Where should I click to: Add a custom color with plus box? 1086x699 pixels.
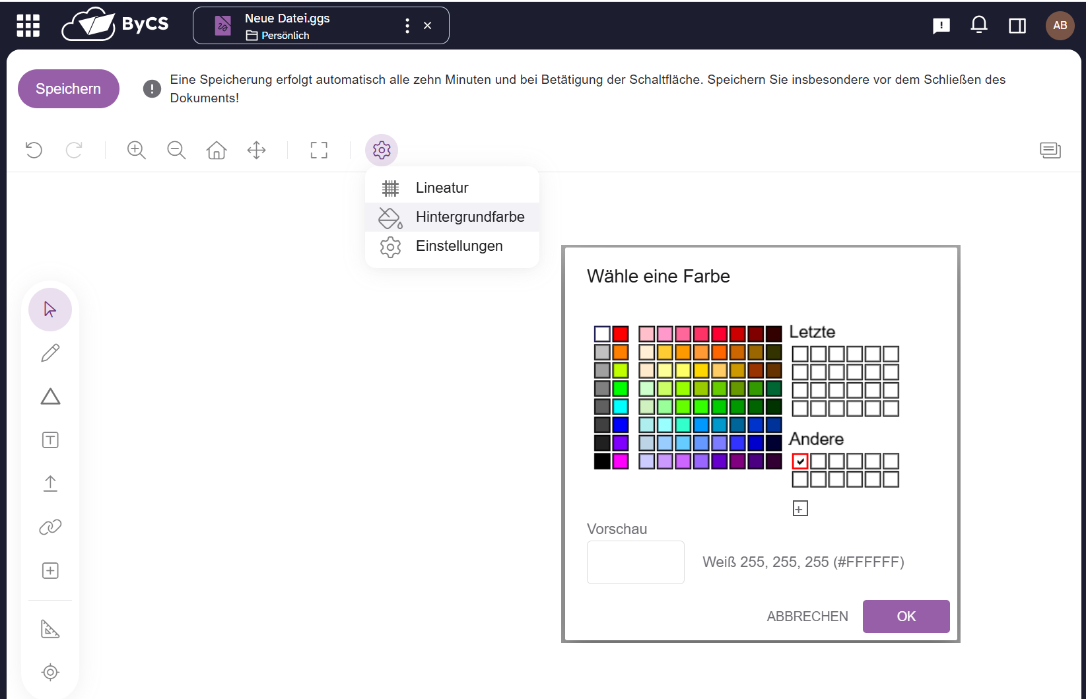(799, 508)
